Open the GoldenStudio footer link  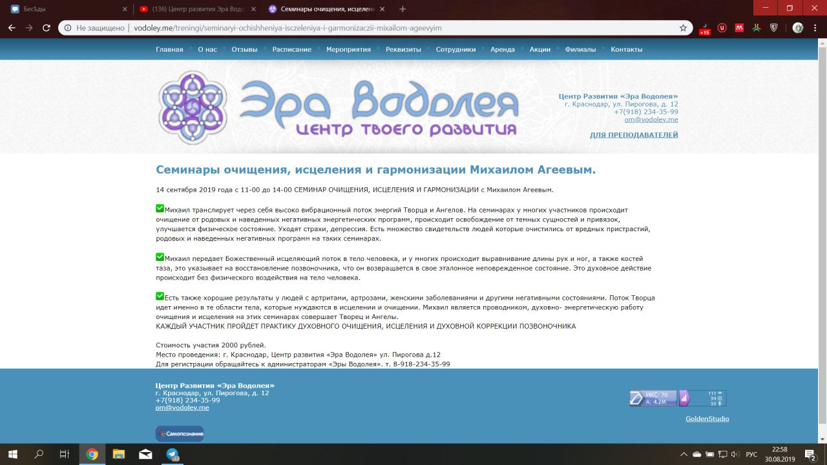(x=707, y=418)
